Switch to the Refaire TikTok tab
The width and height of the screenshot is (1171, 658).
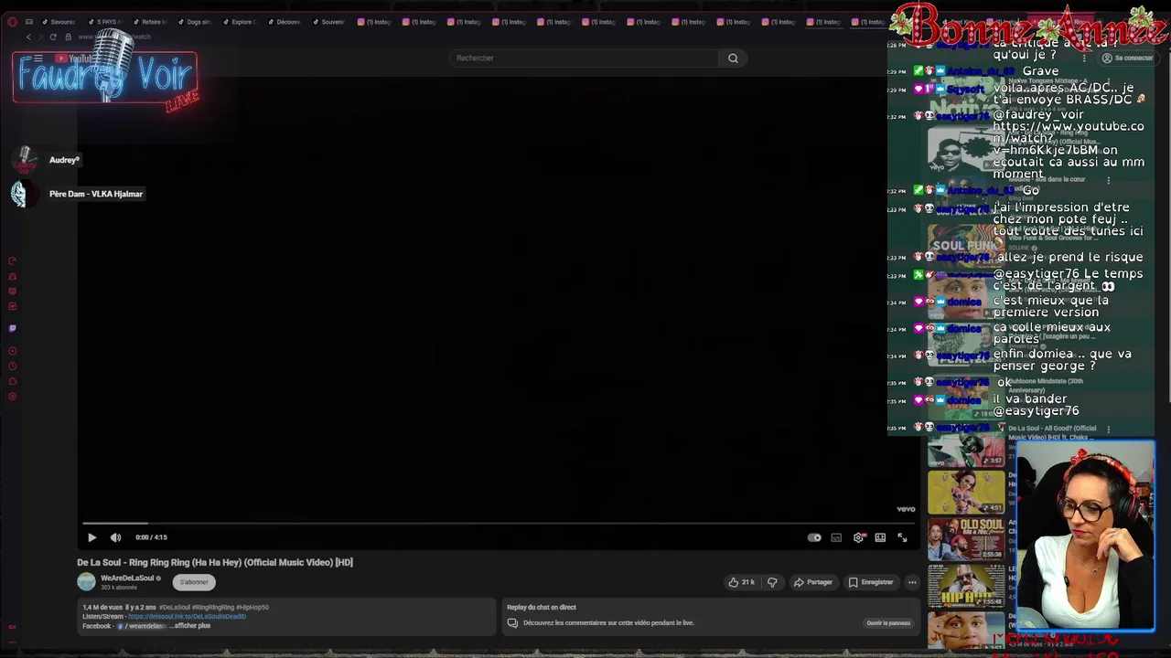(150, 21)
